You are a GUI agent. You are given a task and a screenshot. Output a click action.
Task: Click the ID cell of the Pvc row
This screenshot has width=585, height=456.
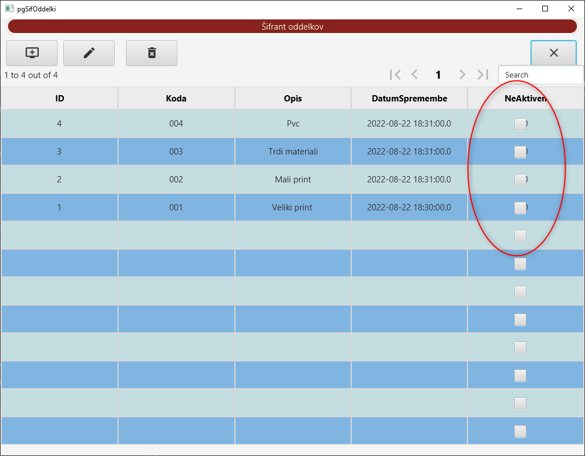[59, 124]
